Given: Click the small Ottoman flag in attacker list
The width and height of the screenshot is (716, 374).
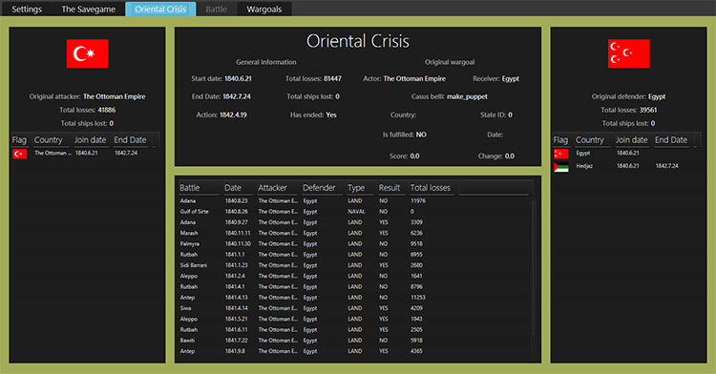Looking at the screenshot, I should (20, 154).
